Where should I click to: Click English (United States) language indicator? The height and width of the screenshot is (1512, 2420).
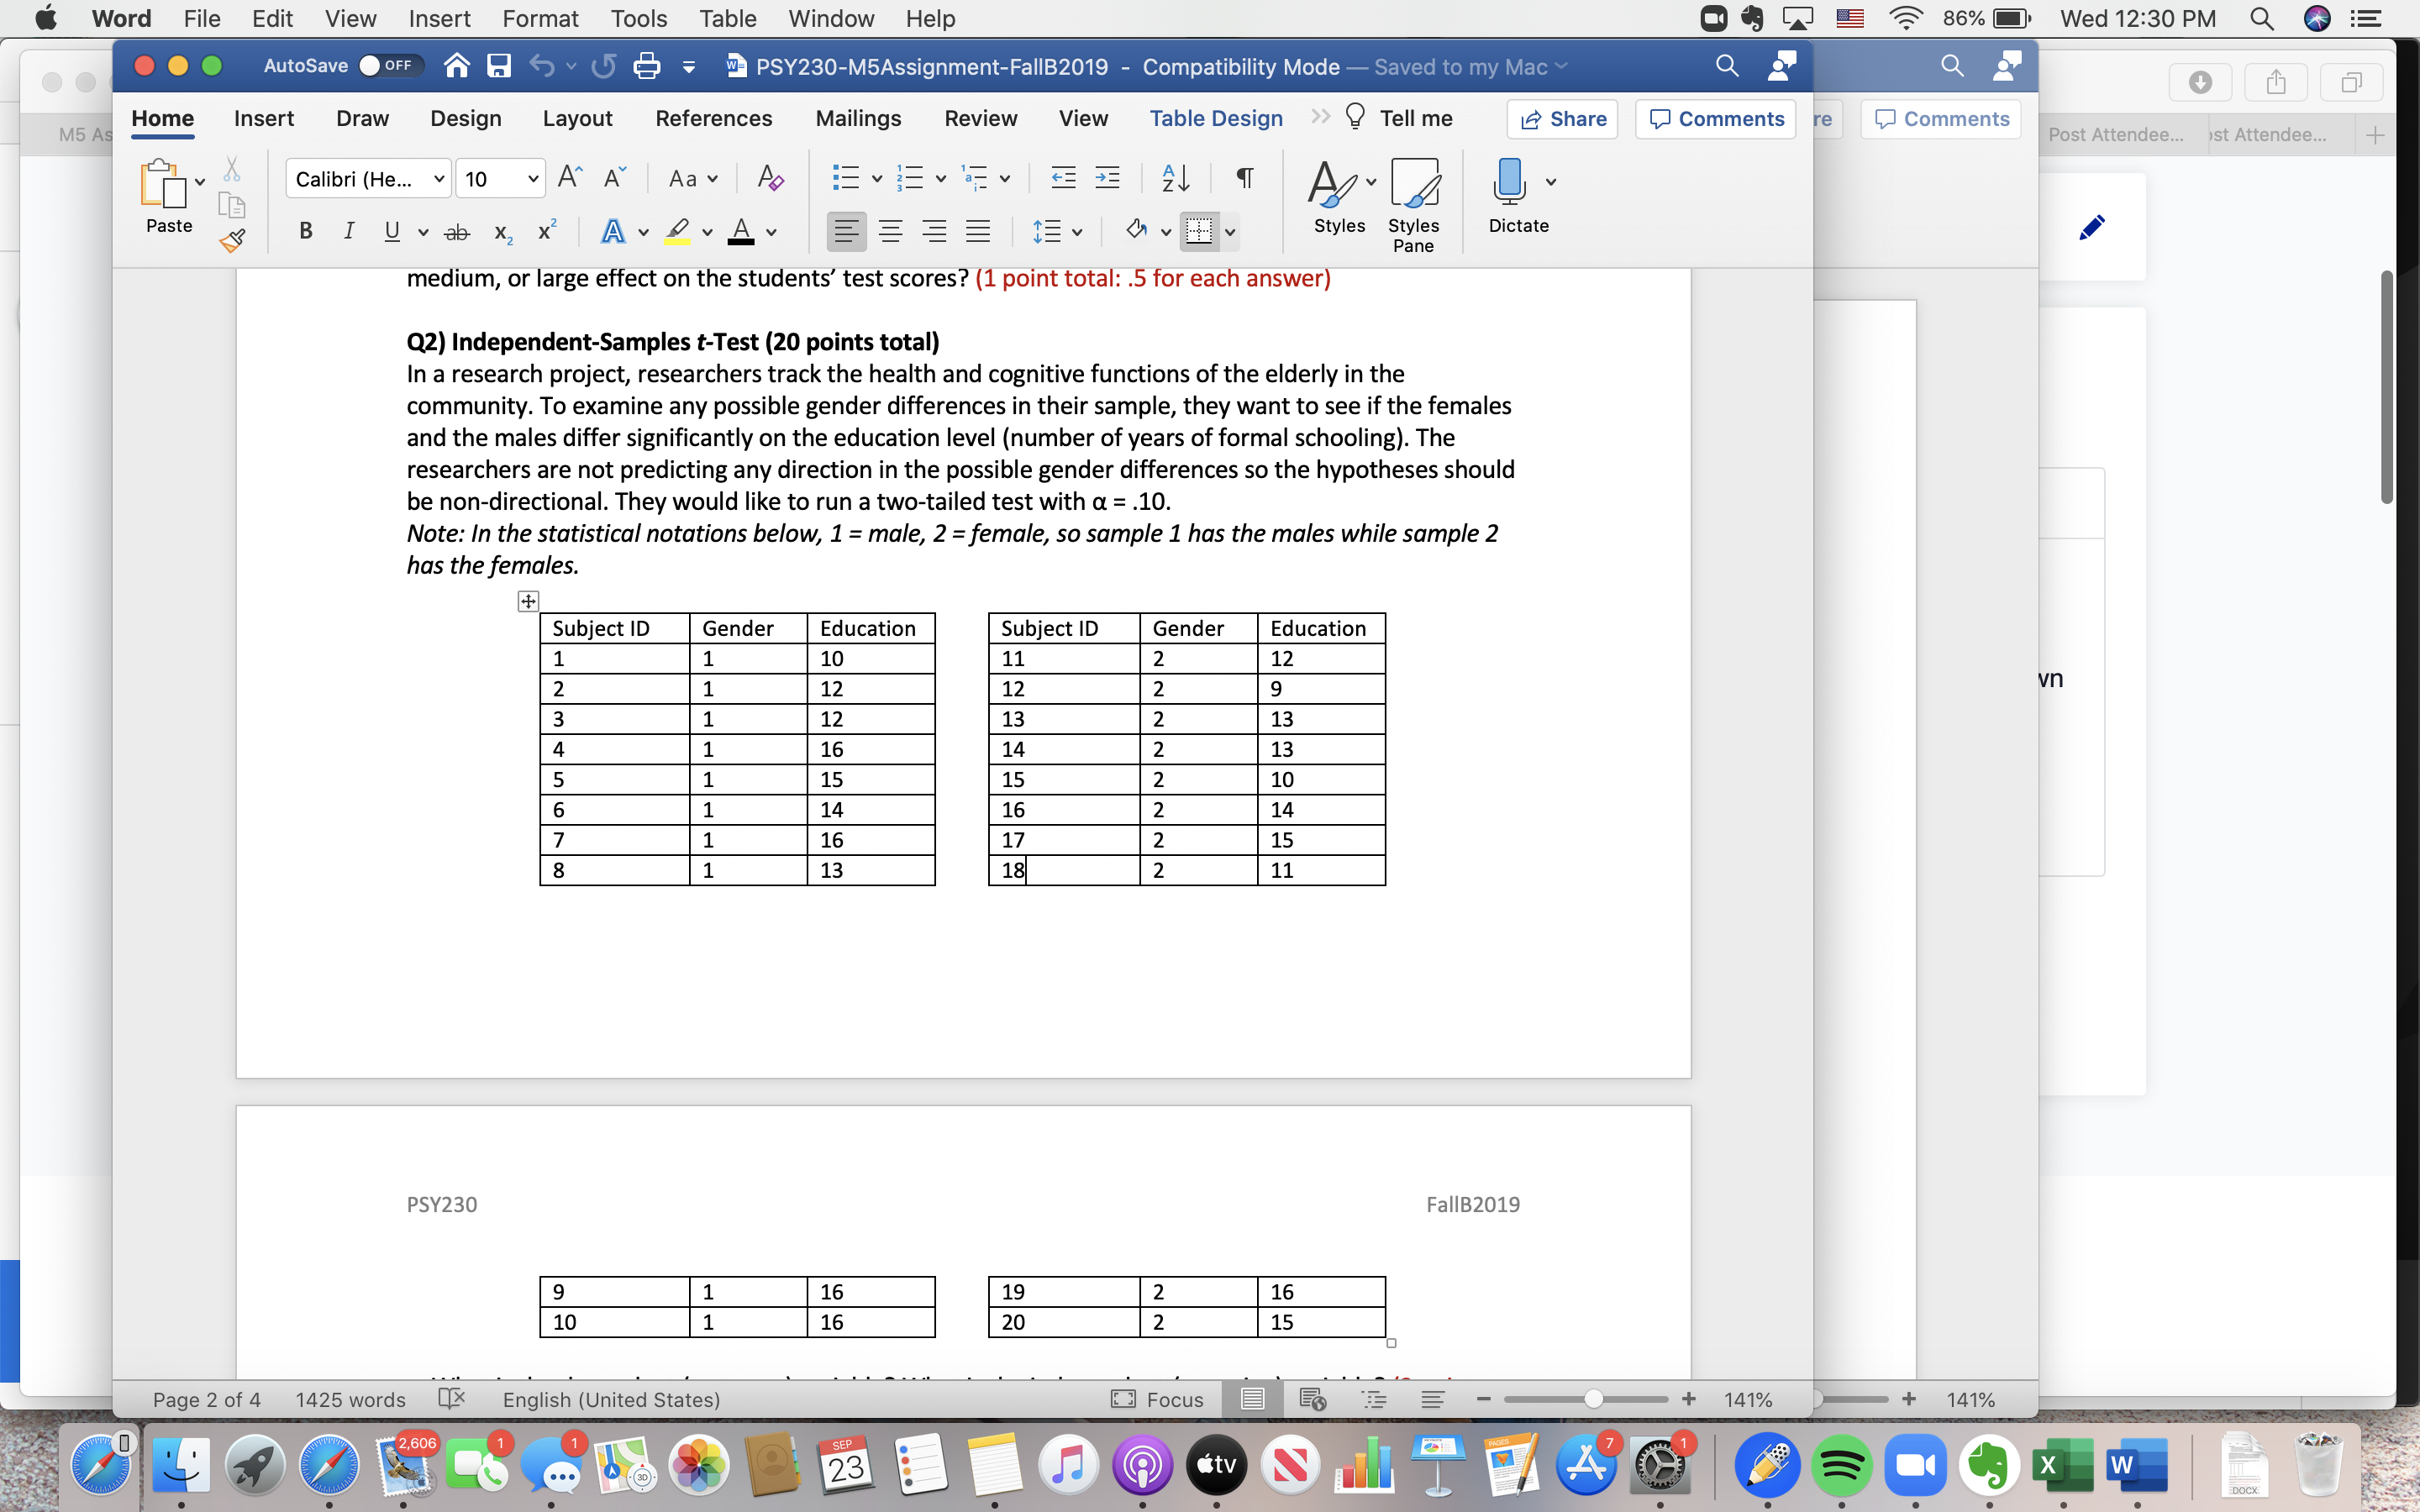[x=611, y=1399]
